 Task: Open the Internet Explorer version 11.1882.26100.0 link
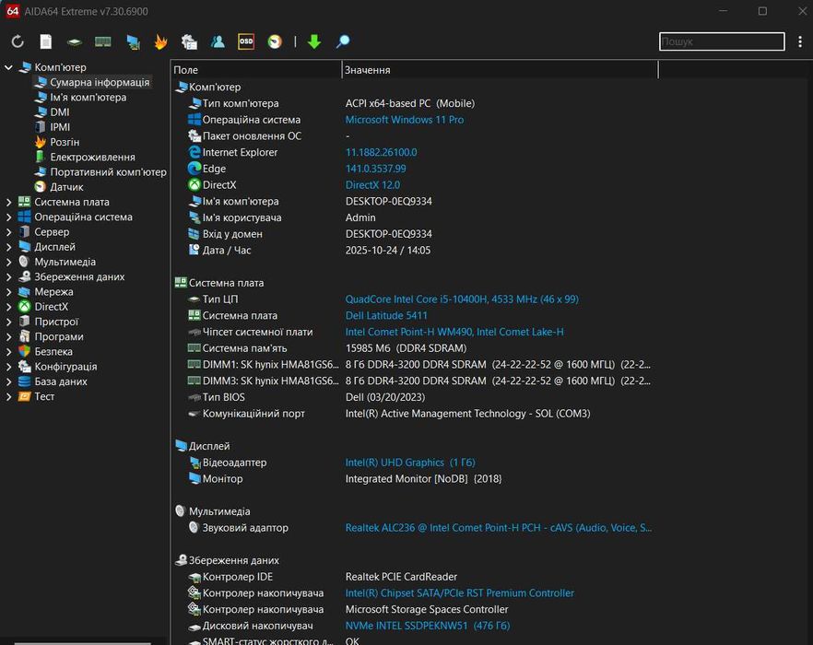pyautogui.click(x=381, y=152)
